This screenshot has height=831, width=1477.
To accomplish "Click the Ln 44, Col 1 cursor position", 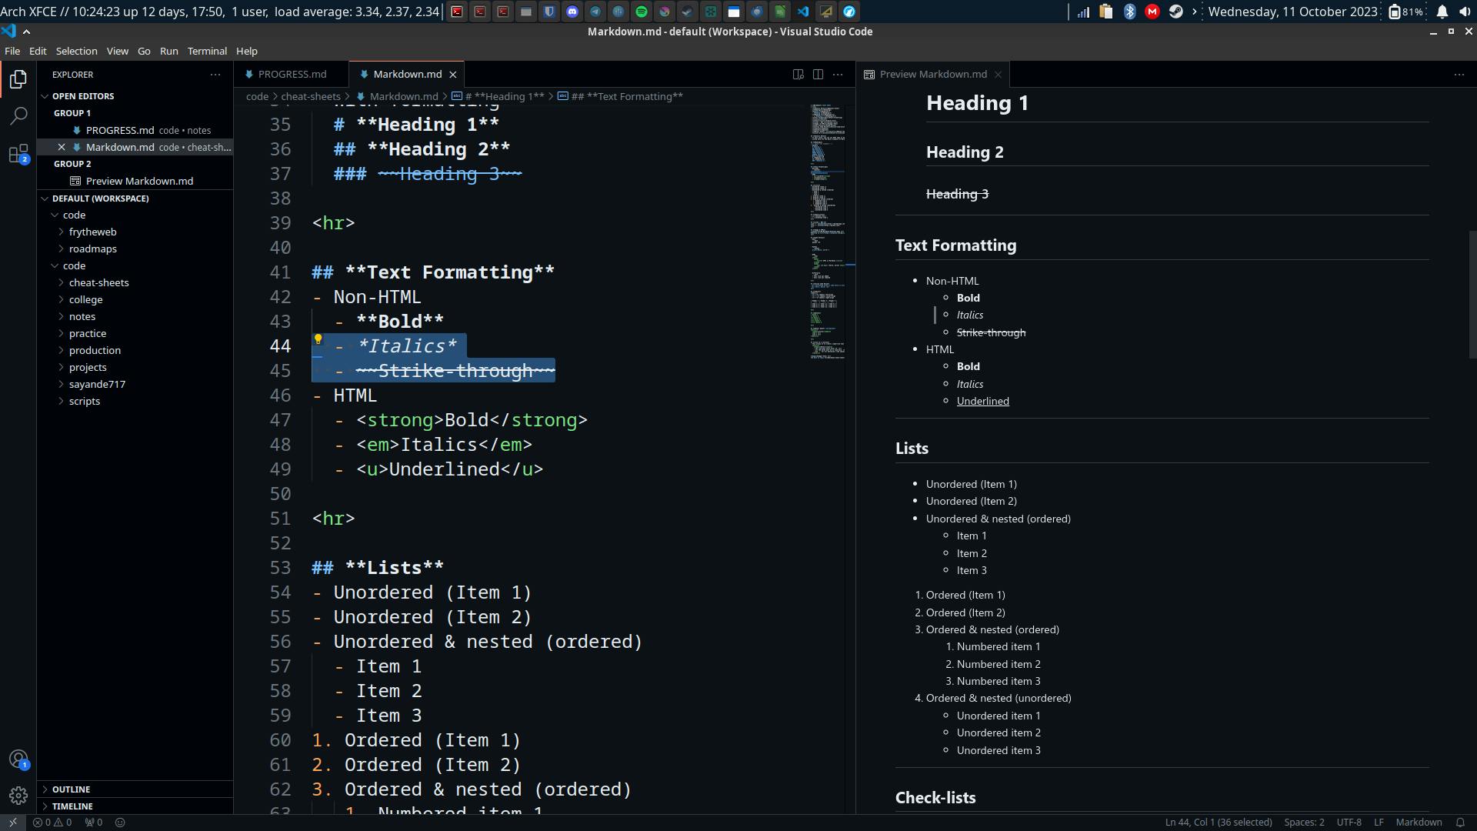I will [x=1218, y=823].
